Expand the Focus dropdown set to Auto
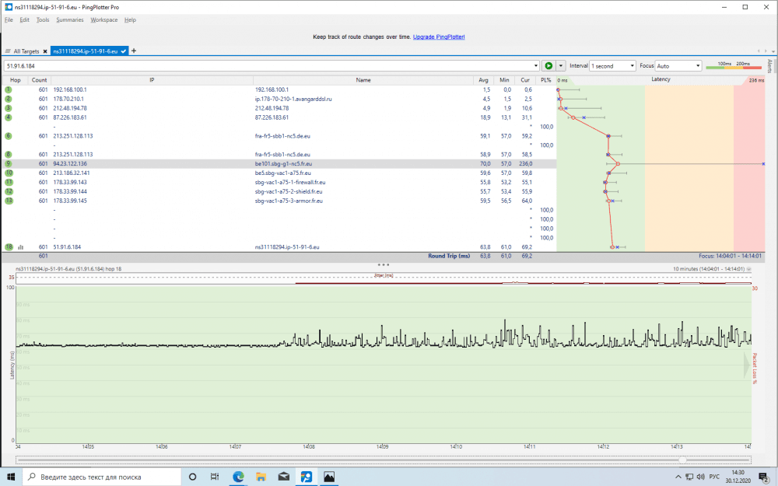 pos(678,66)
